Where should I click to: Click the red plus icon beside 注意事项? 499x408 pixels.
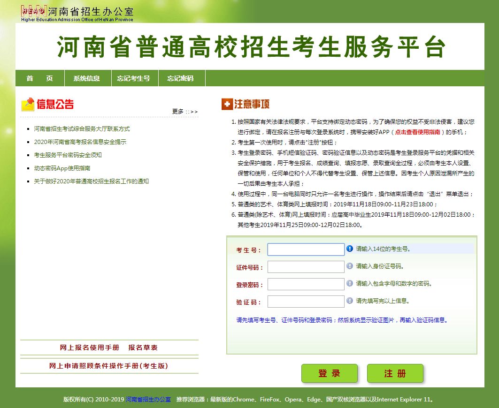pos(227,104)
